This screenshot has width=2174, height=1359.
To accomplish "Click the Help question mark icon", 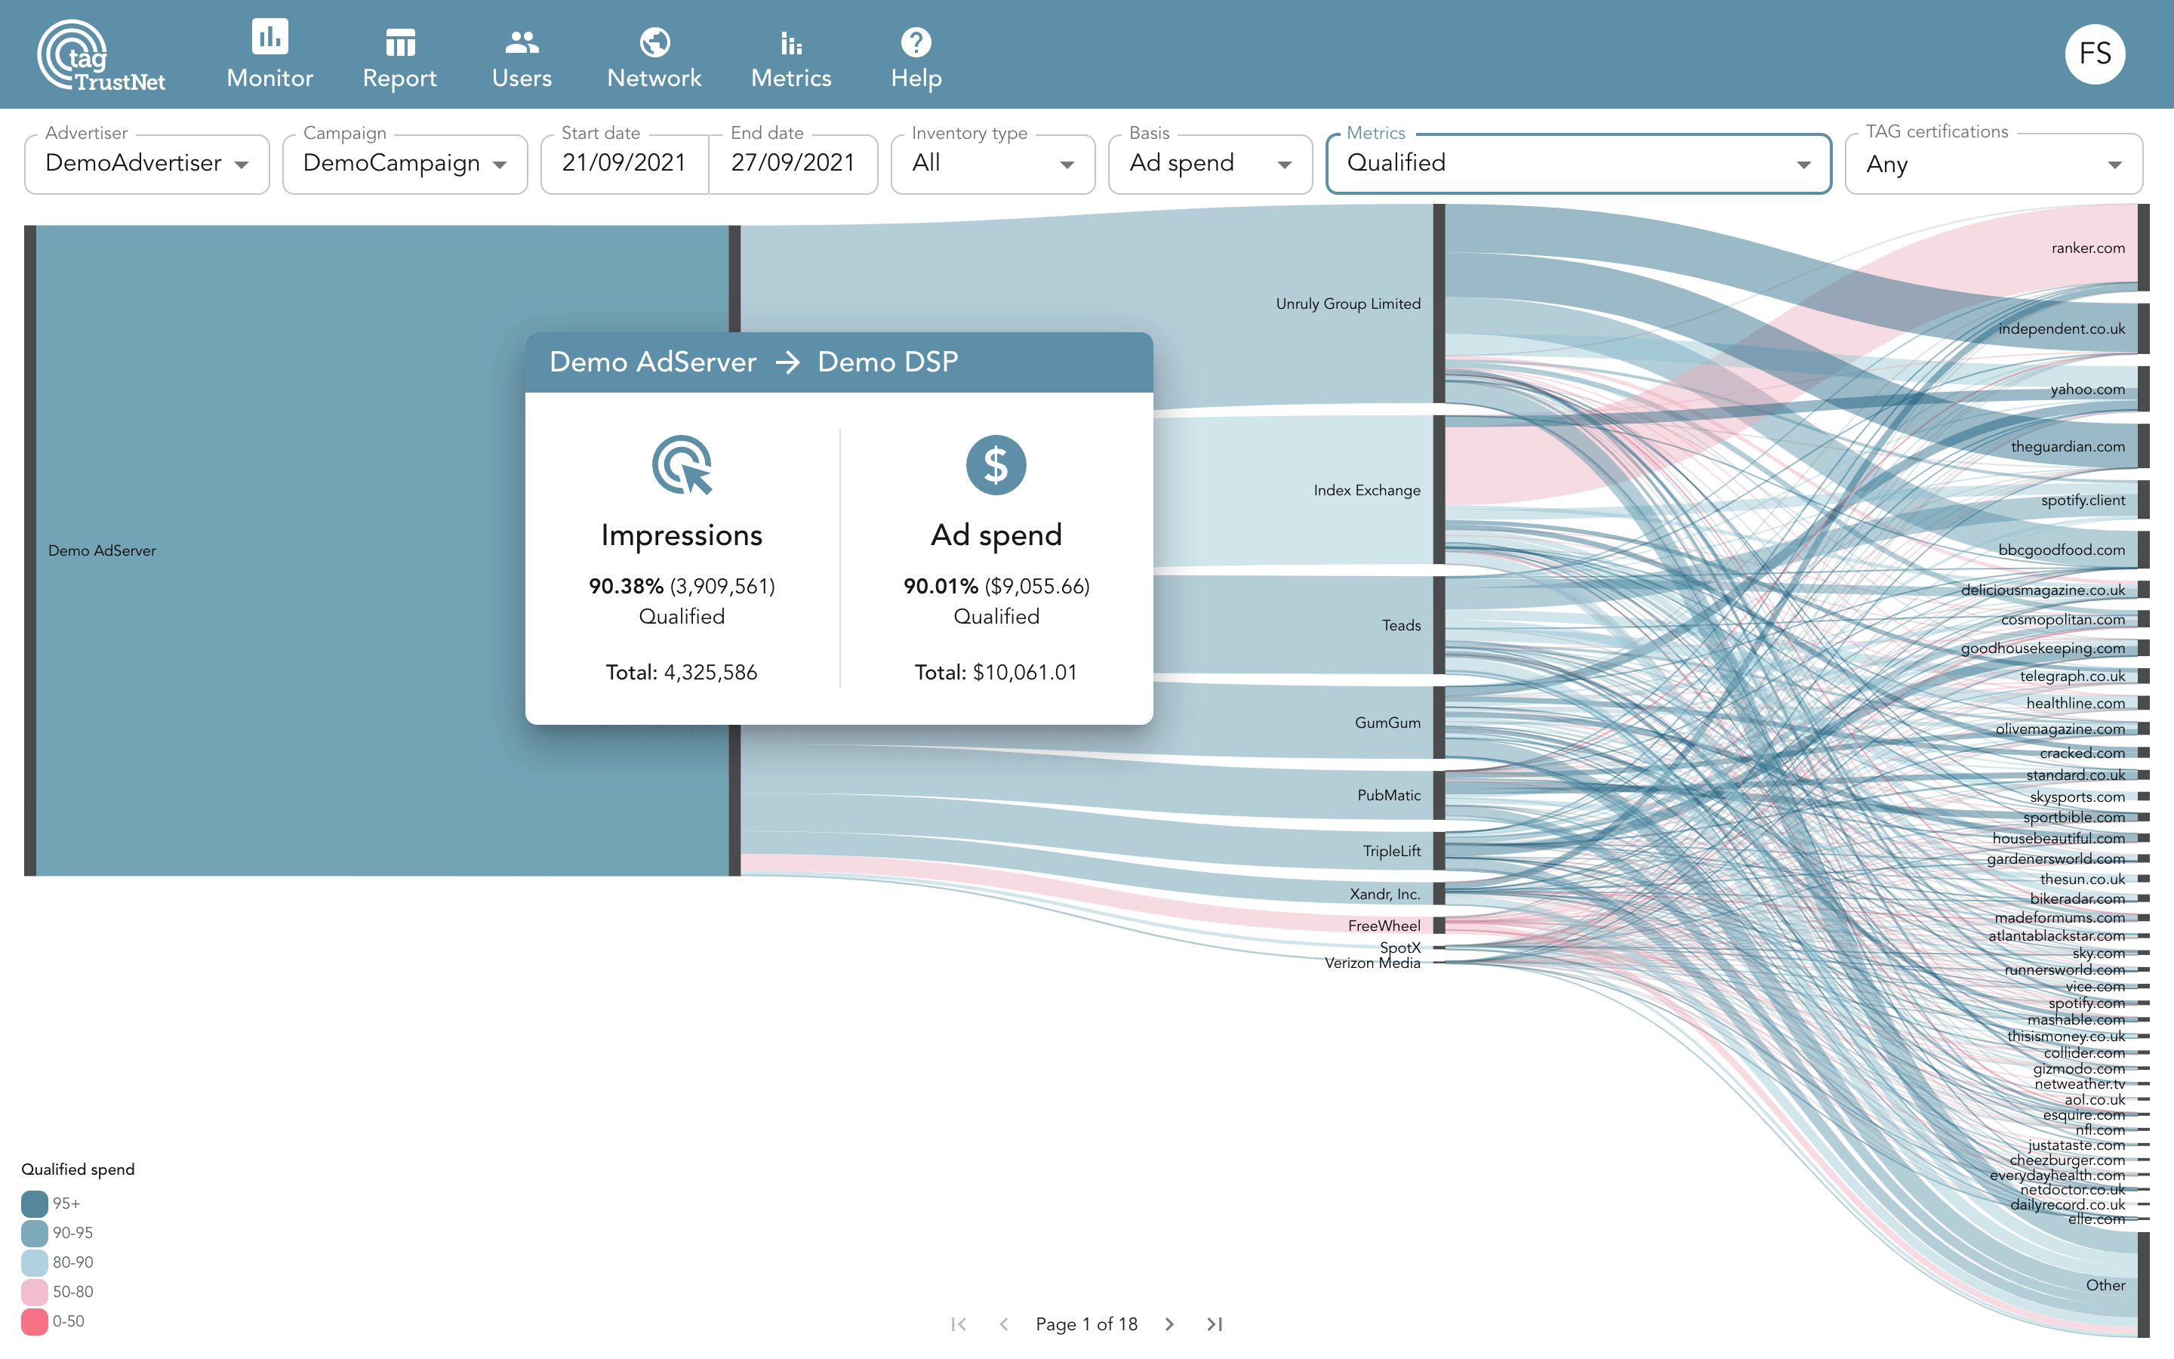I will pos(916,42).
